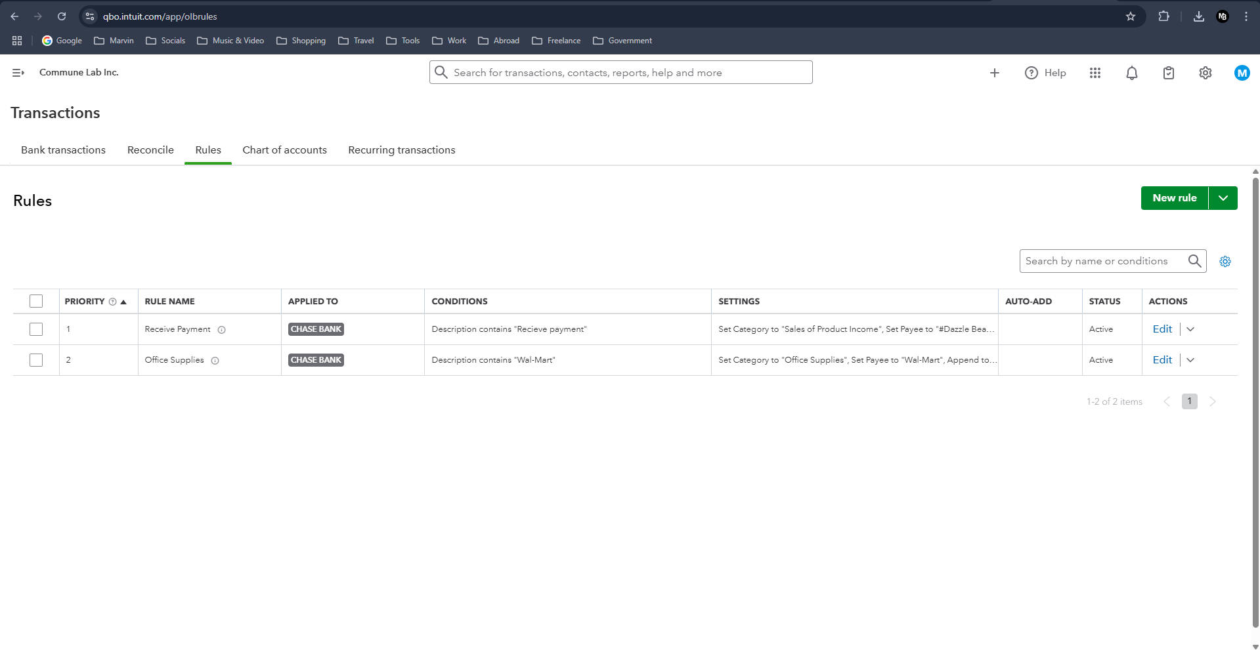1260x650 pixels.
Task: Toggle QuickBooks left navigation menu icon
Action: click(18, 73)
